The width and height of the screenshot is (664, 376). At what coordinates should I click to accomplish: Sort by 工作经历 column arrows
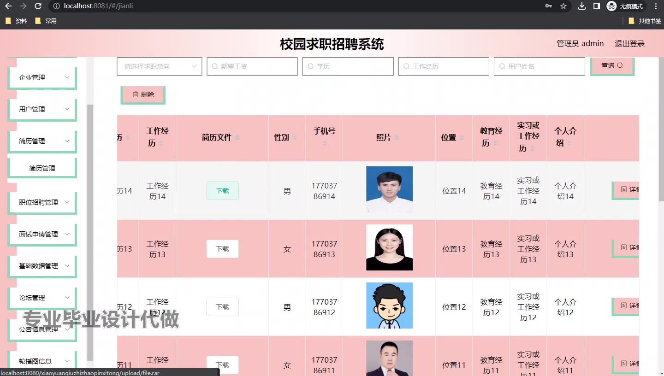click(161, 143)
